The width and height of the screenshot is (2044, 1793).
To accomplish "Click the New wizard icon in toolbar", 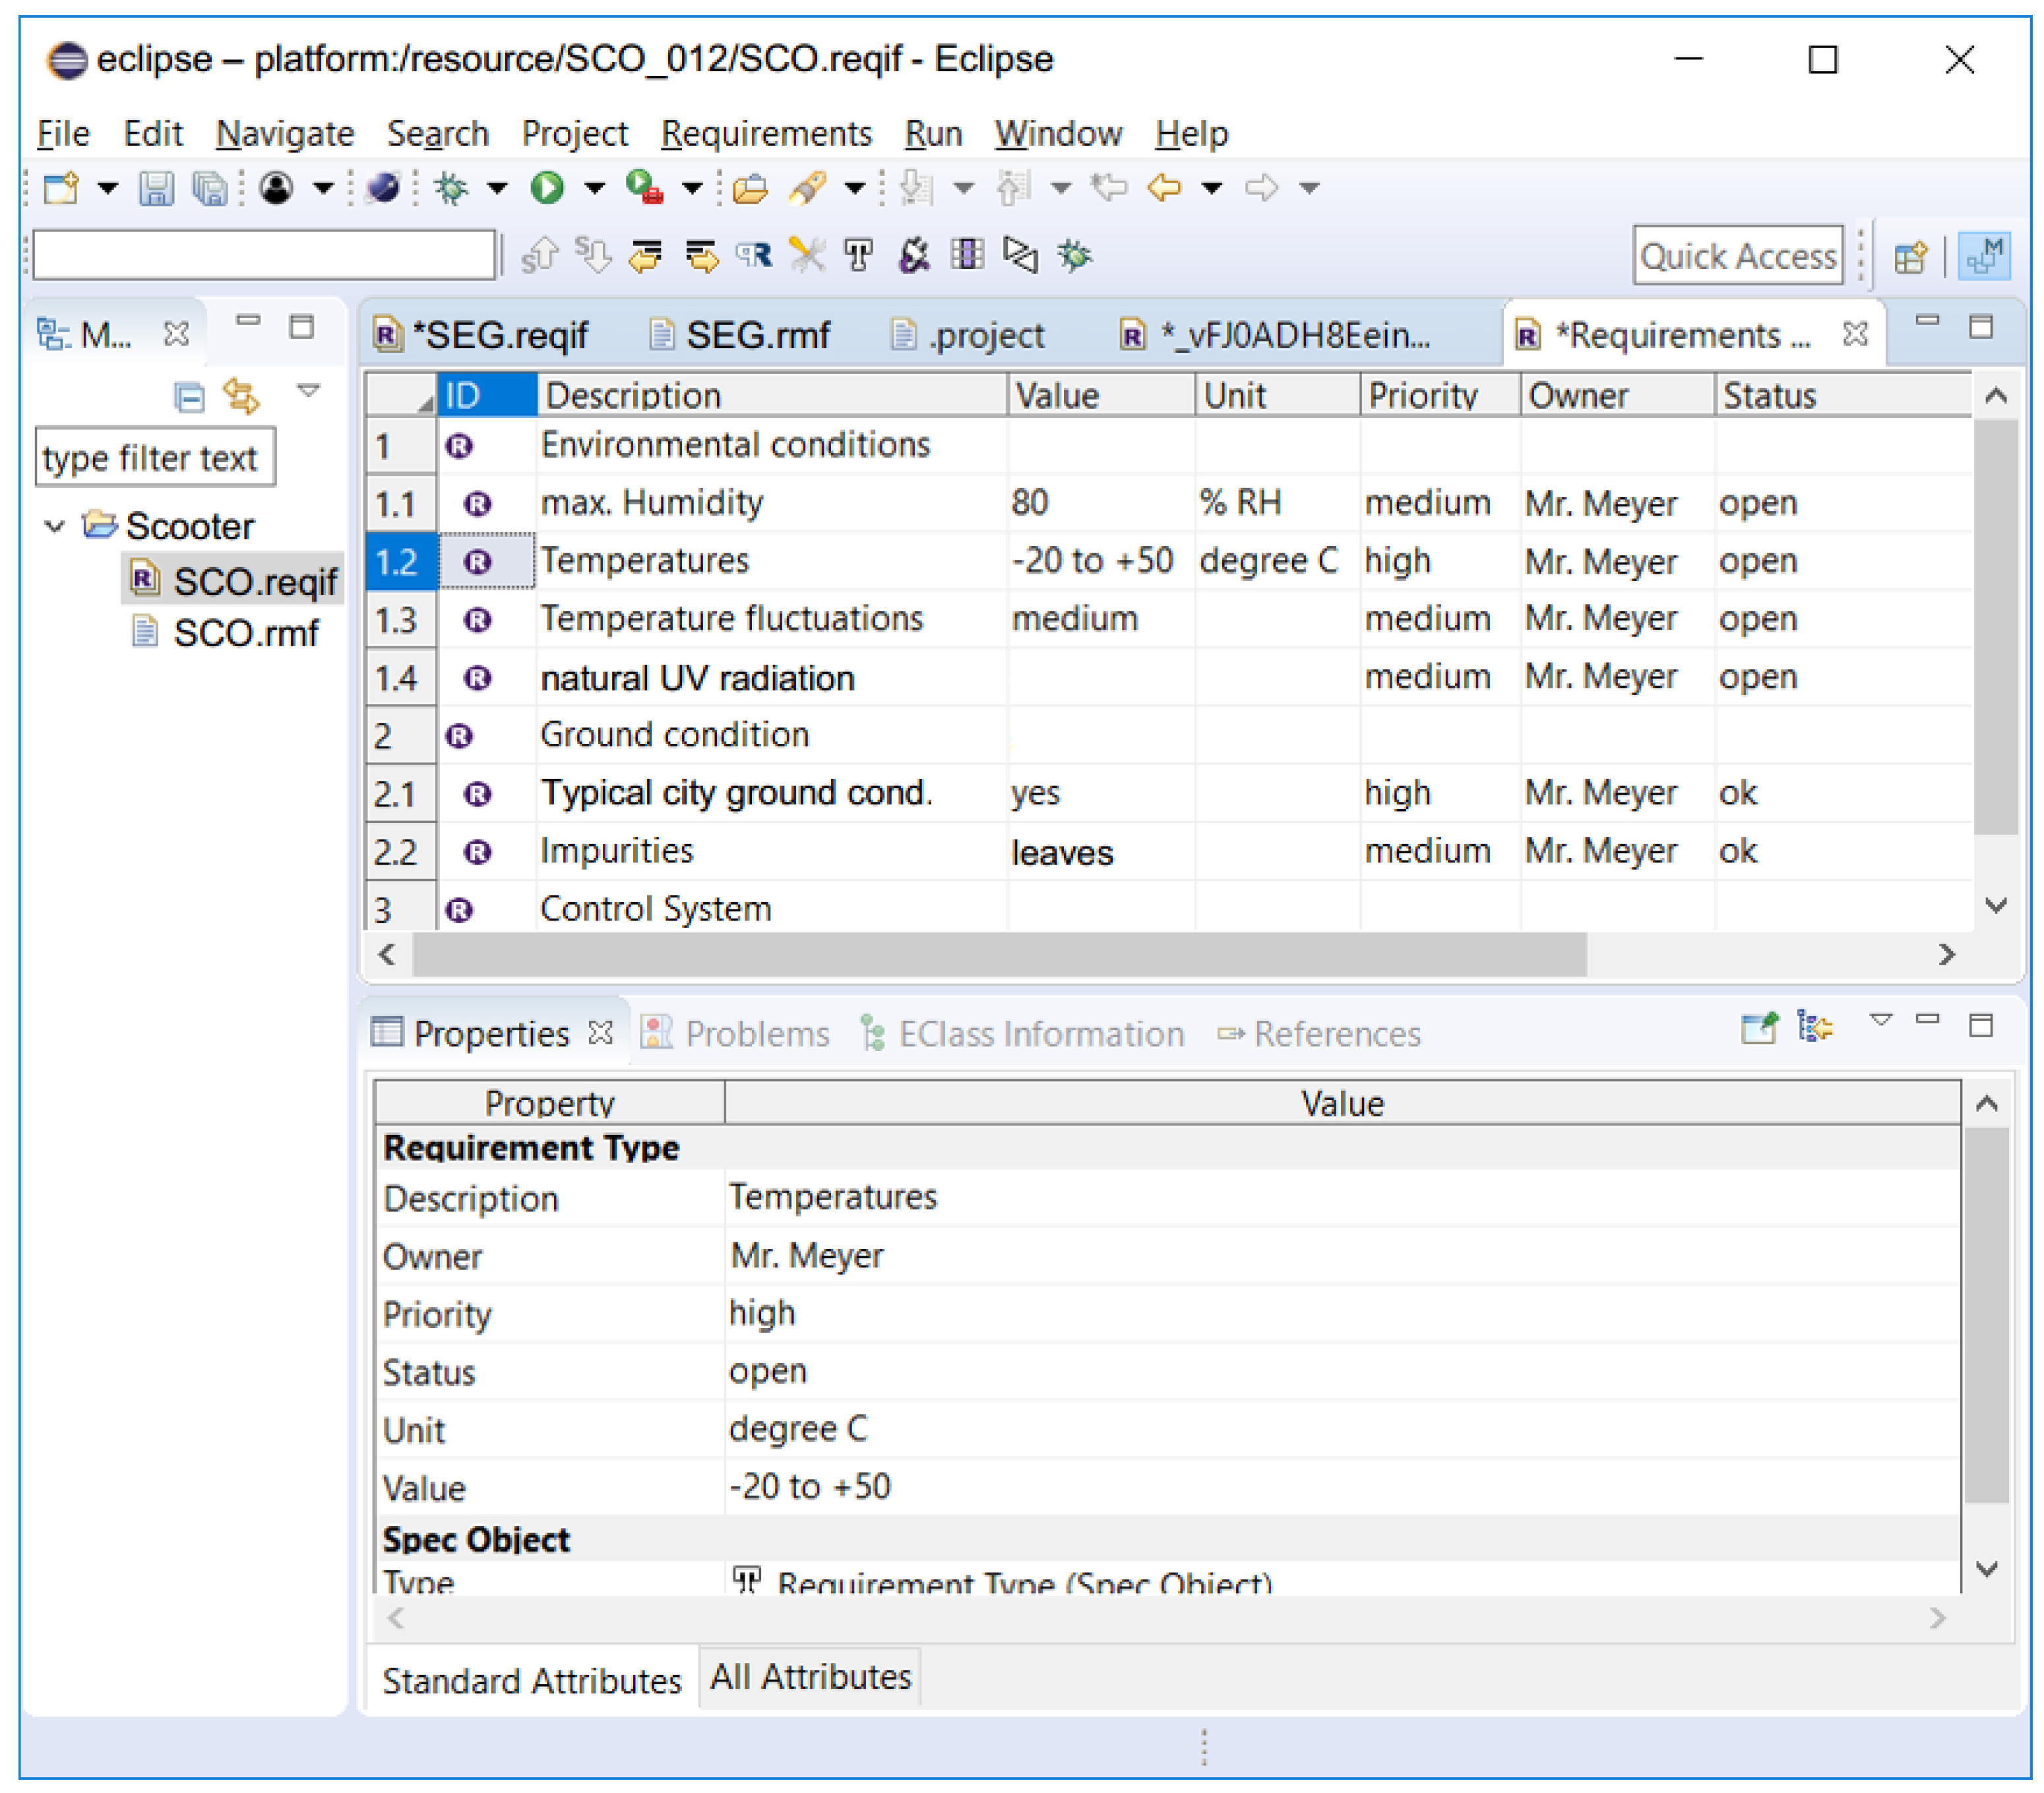I will click(x=61, y=187).
